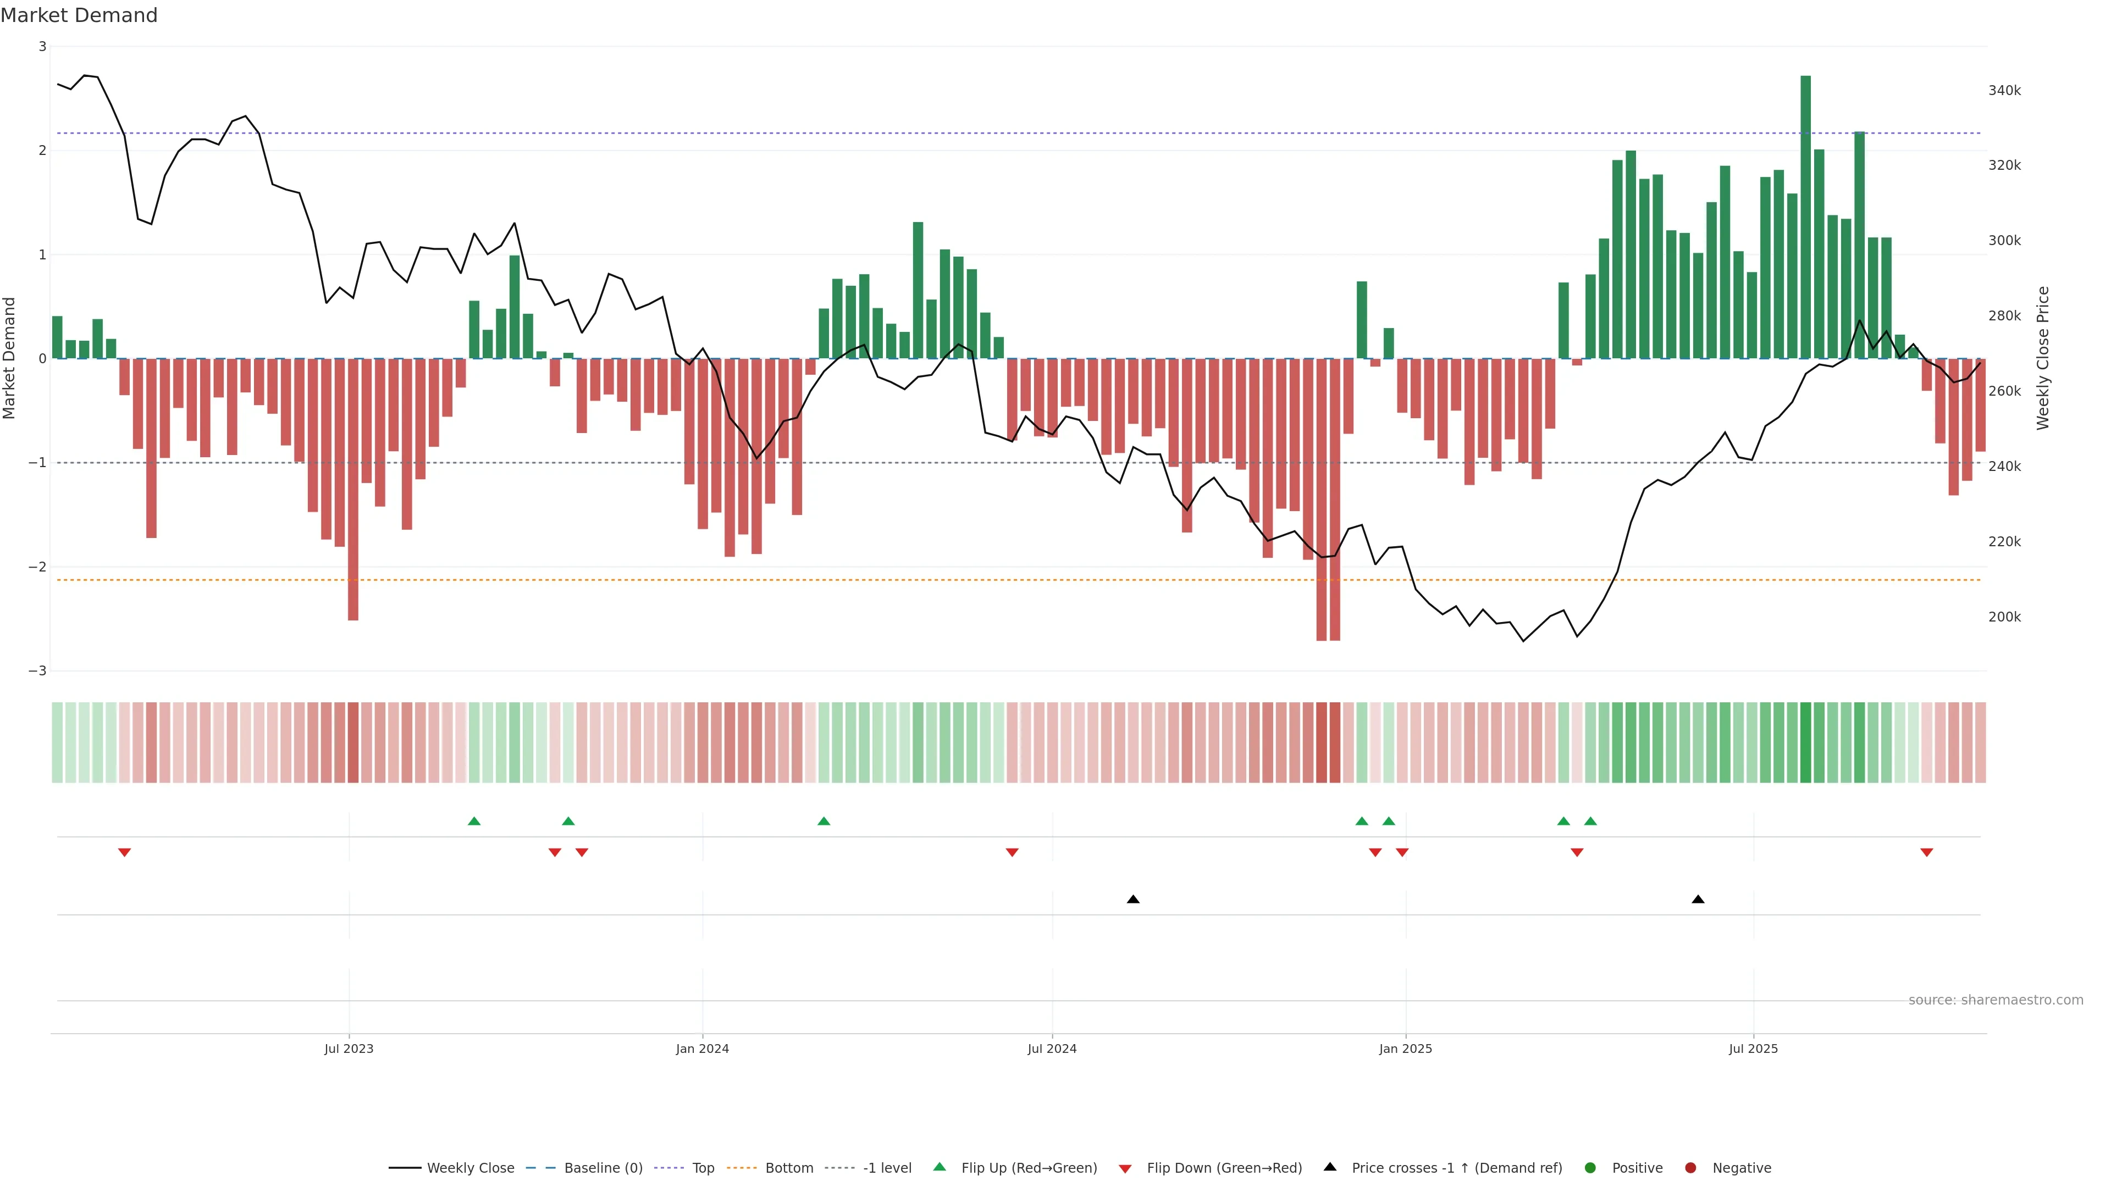The width and height of the screenshot is (2111, 1187).
Task: Click the darkest green heatmap cell
Action: point(1805,742)
